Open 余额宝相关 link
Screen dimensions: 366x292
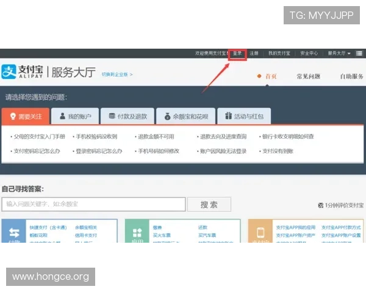click(86, 228)
